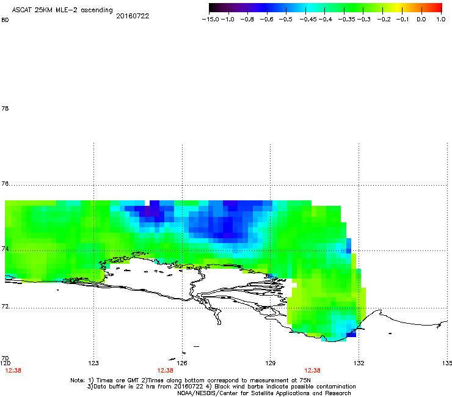Click the red 12:38 time left of longitude 126
The height and width of the screenshot is (397, 452).
[165, 371]
